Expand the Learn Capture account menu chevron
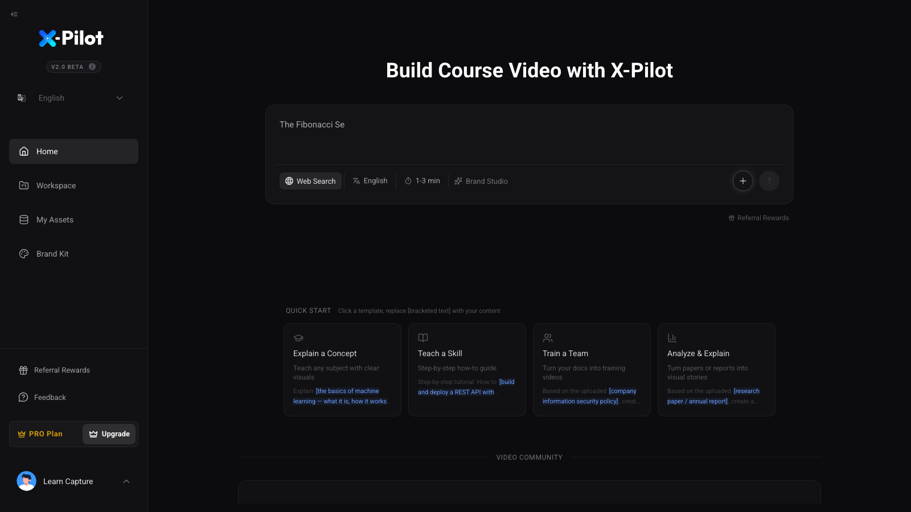 [126, 481]
